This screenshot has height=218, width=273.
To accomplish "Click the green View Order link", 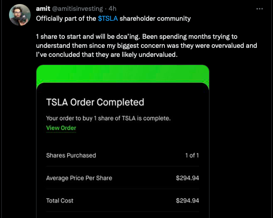I will [61, 128].
